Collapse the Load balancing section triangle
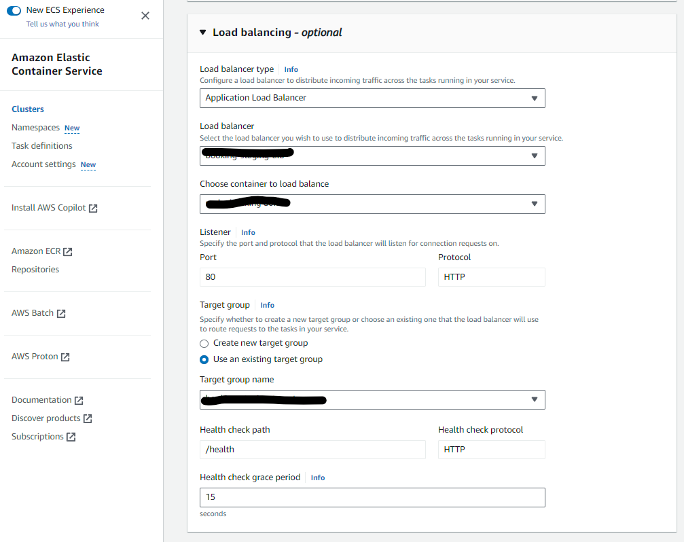Image resolution: width=684 pixels, height=542 pixels. click(203, 33)
